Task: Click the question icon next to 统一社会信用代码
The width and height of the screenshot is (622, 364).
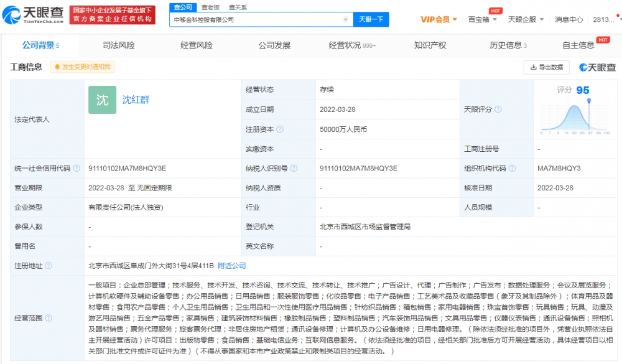Action: coord(77,168)
